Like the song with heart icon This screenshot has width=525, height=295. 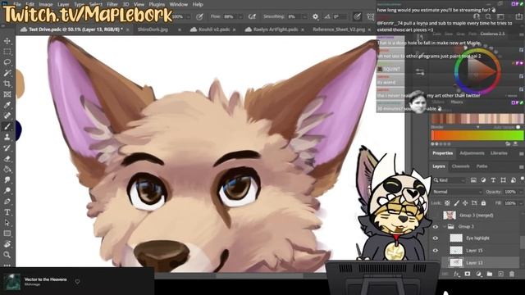pyautogui.click(x=77, y=282)
